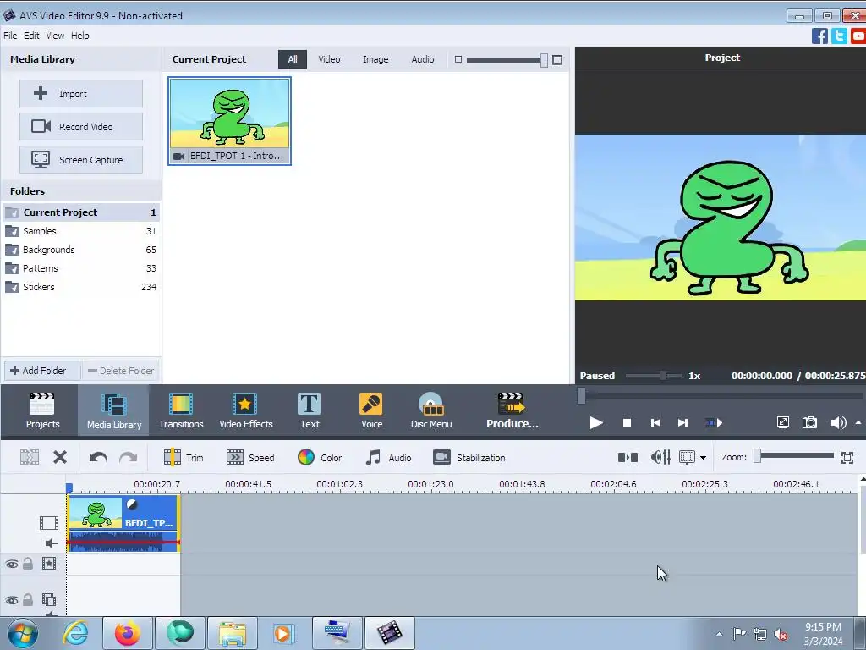Open the Audio tool in timeline toolbar
Screen dimensions: 866x650
(388, 458)
